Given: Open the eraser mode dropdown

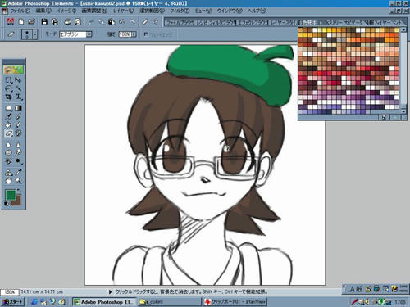Looking at the screenshot, I should tap(89, 34).
